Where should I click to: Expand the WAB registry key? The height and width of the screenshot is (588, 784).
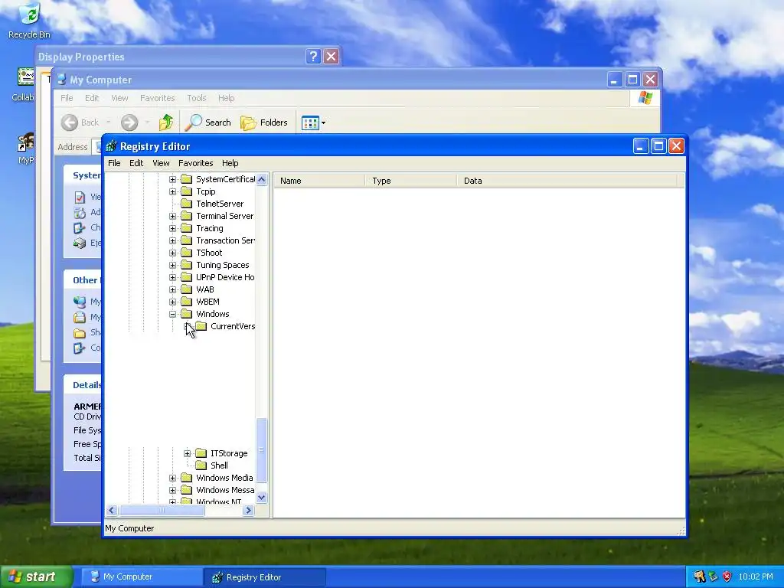[x=172, y=289]
